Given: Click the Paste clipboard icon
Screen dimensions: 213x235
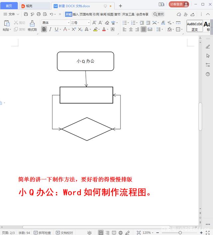Looking at the screenshot, I should pos(7,23).
